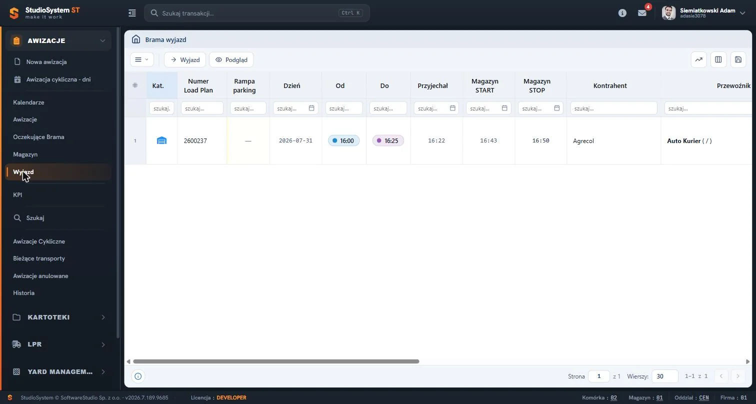Go to the next page arrow
This screenshot has height=404, width=756.
click(738, 376)
